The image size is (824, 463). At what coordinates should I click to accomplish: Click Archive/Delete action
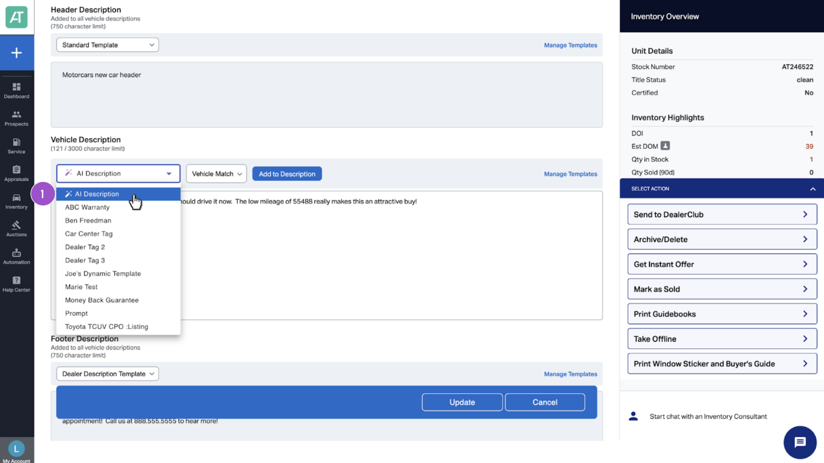[x=722, y=239]
